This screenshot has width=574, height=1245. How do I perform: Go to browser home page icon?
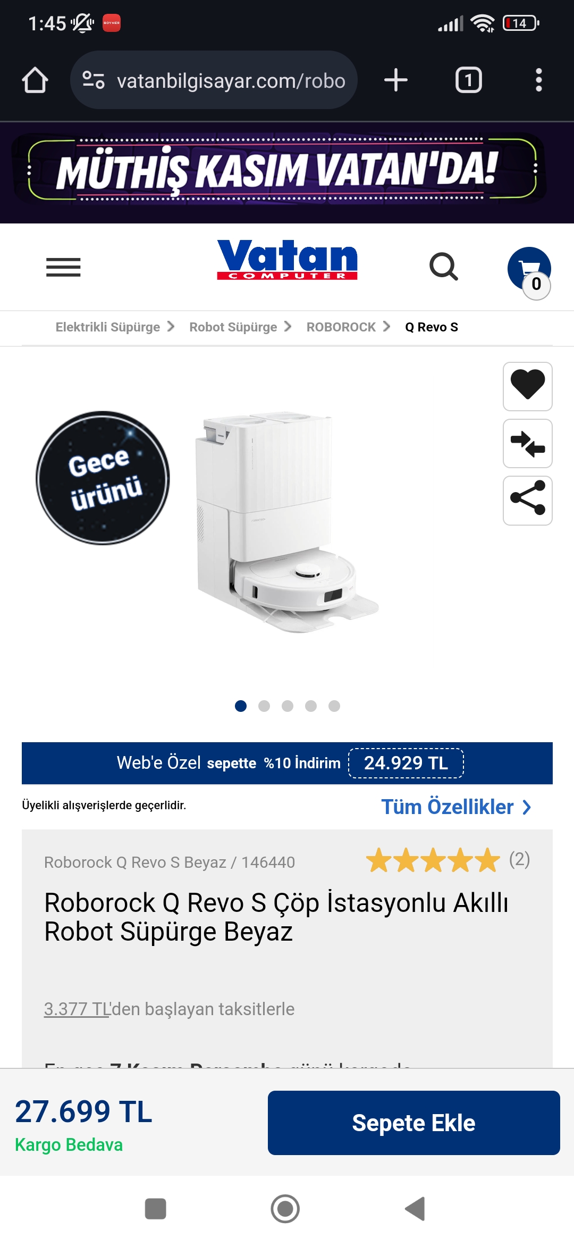point(35,80)
